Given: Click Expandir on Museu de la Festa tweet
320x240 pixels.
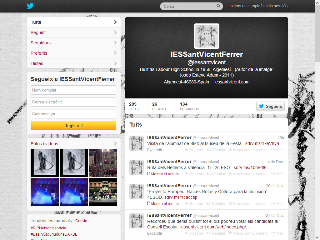Looking at the screenshot, I should click(155, 150).
